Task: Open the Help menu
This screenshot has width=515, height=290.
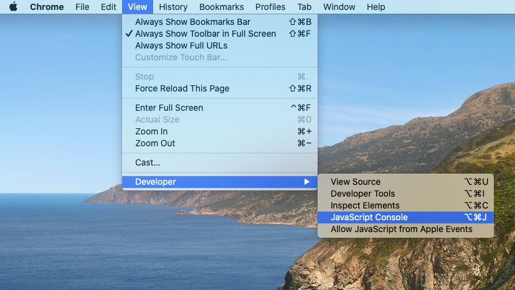Action: 376,7
